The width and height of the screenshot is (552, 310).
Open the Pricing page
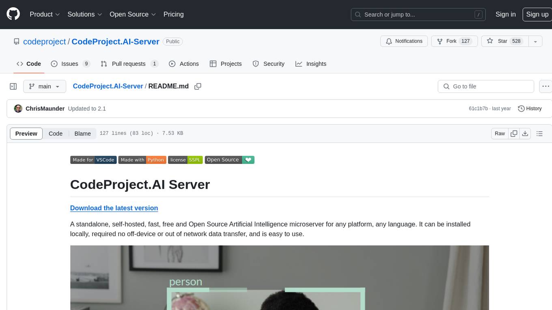173,14
